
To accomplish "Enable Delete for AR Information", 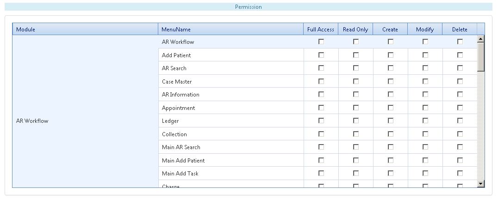I will click(x=460, y=95).
